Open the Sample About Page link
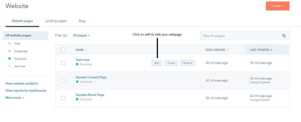301x122 pixels. click(x=90, y=95)
